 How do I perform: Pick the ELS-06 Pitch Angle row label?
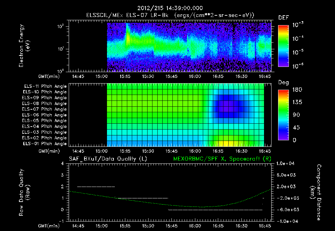(44, 115)
